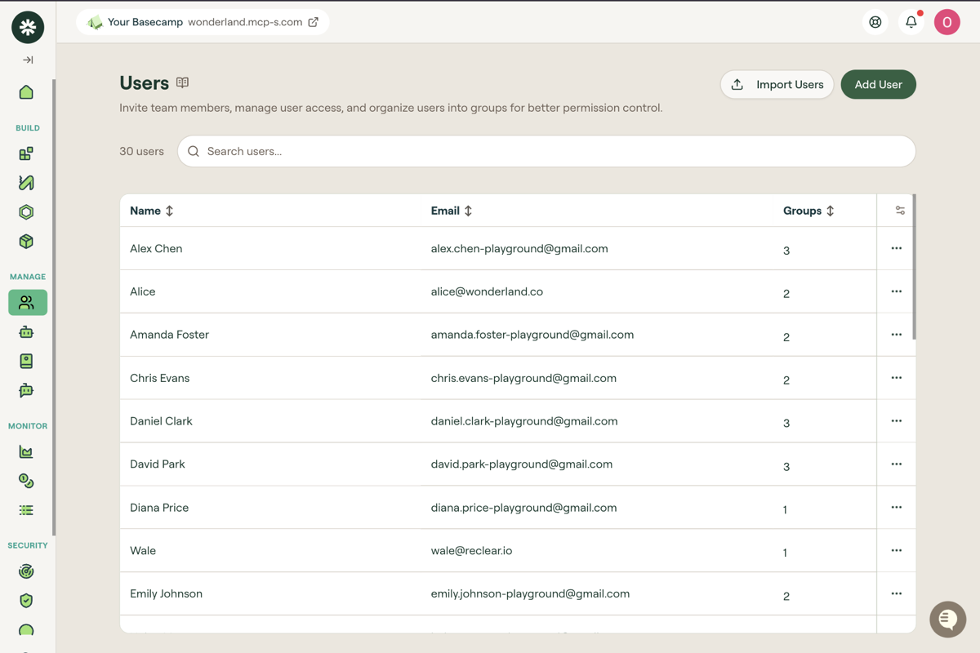Click the Import Users button
The image size is (980, 653).
point(777,85)
